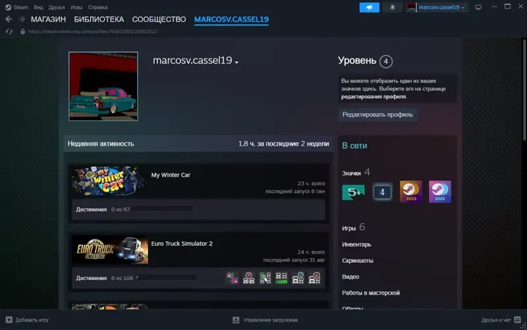Switch to МАГАЗИН tab
The image size is (527, 330).
(x=48, y=19)
